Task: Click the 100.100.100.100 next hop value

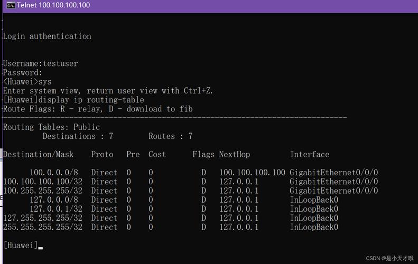Action: click(252, 173)
